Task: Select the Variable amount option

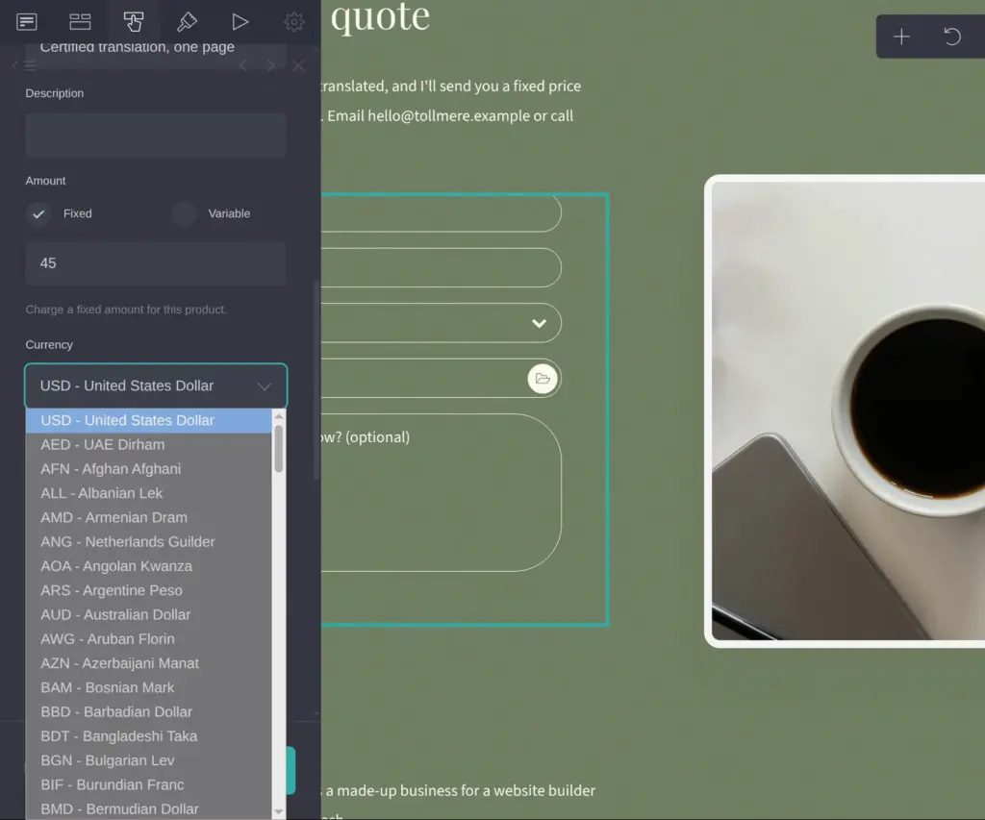Action: (184, 213)
